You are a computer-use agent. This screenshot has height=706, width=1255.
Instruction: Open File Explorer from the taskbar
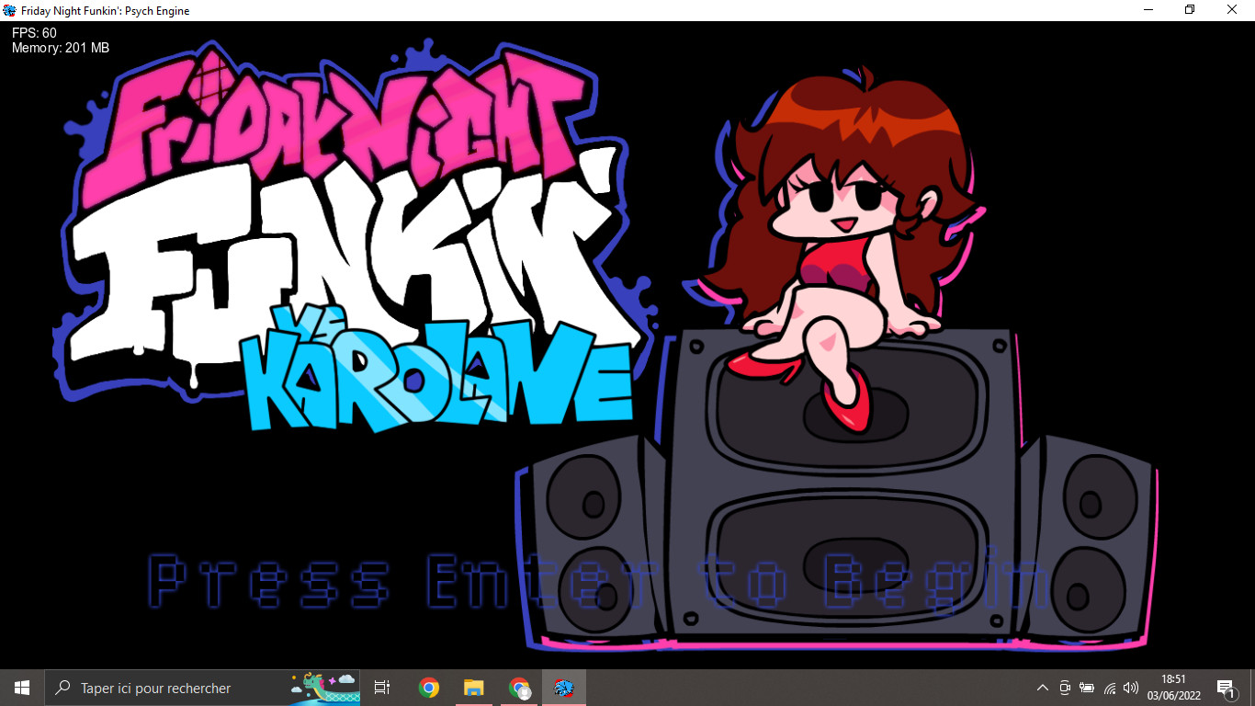click(472, 687)
